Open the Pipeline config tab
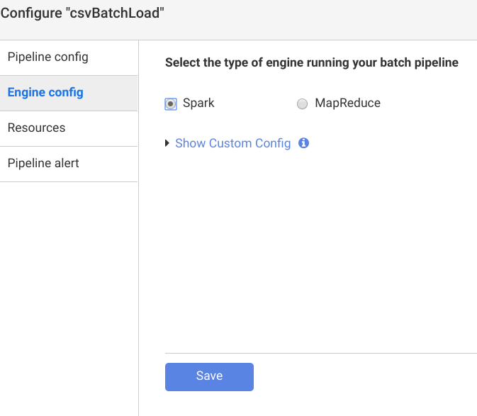The height and width of the screenshot is (416, 477). (47, 57)
